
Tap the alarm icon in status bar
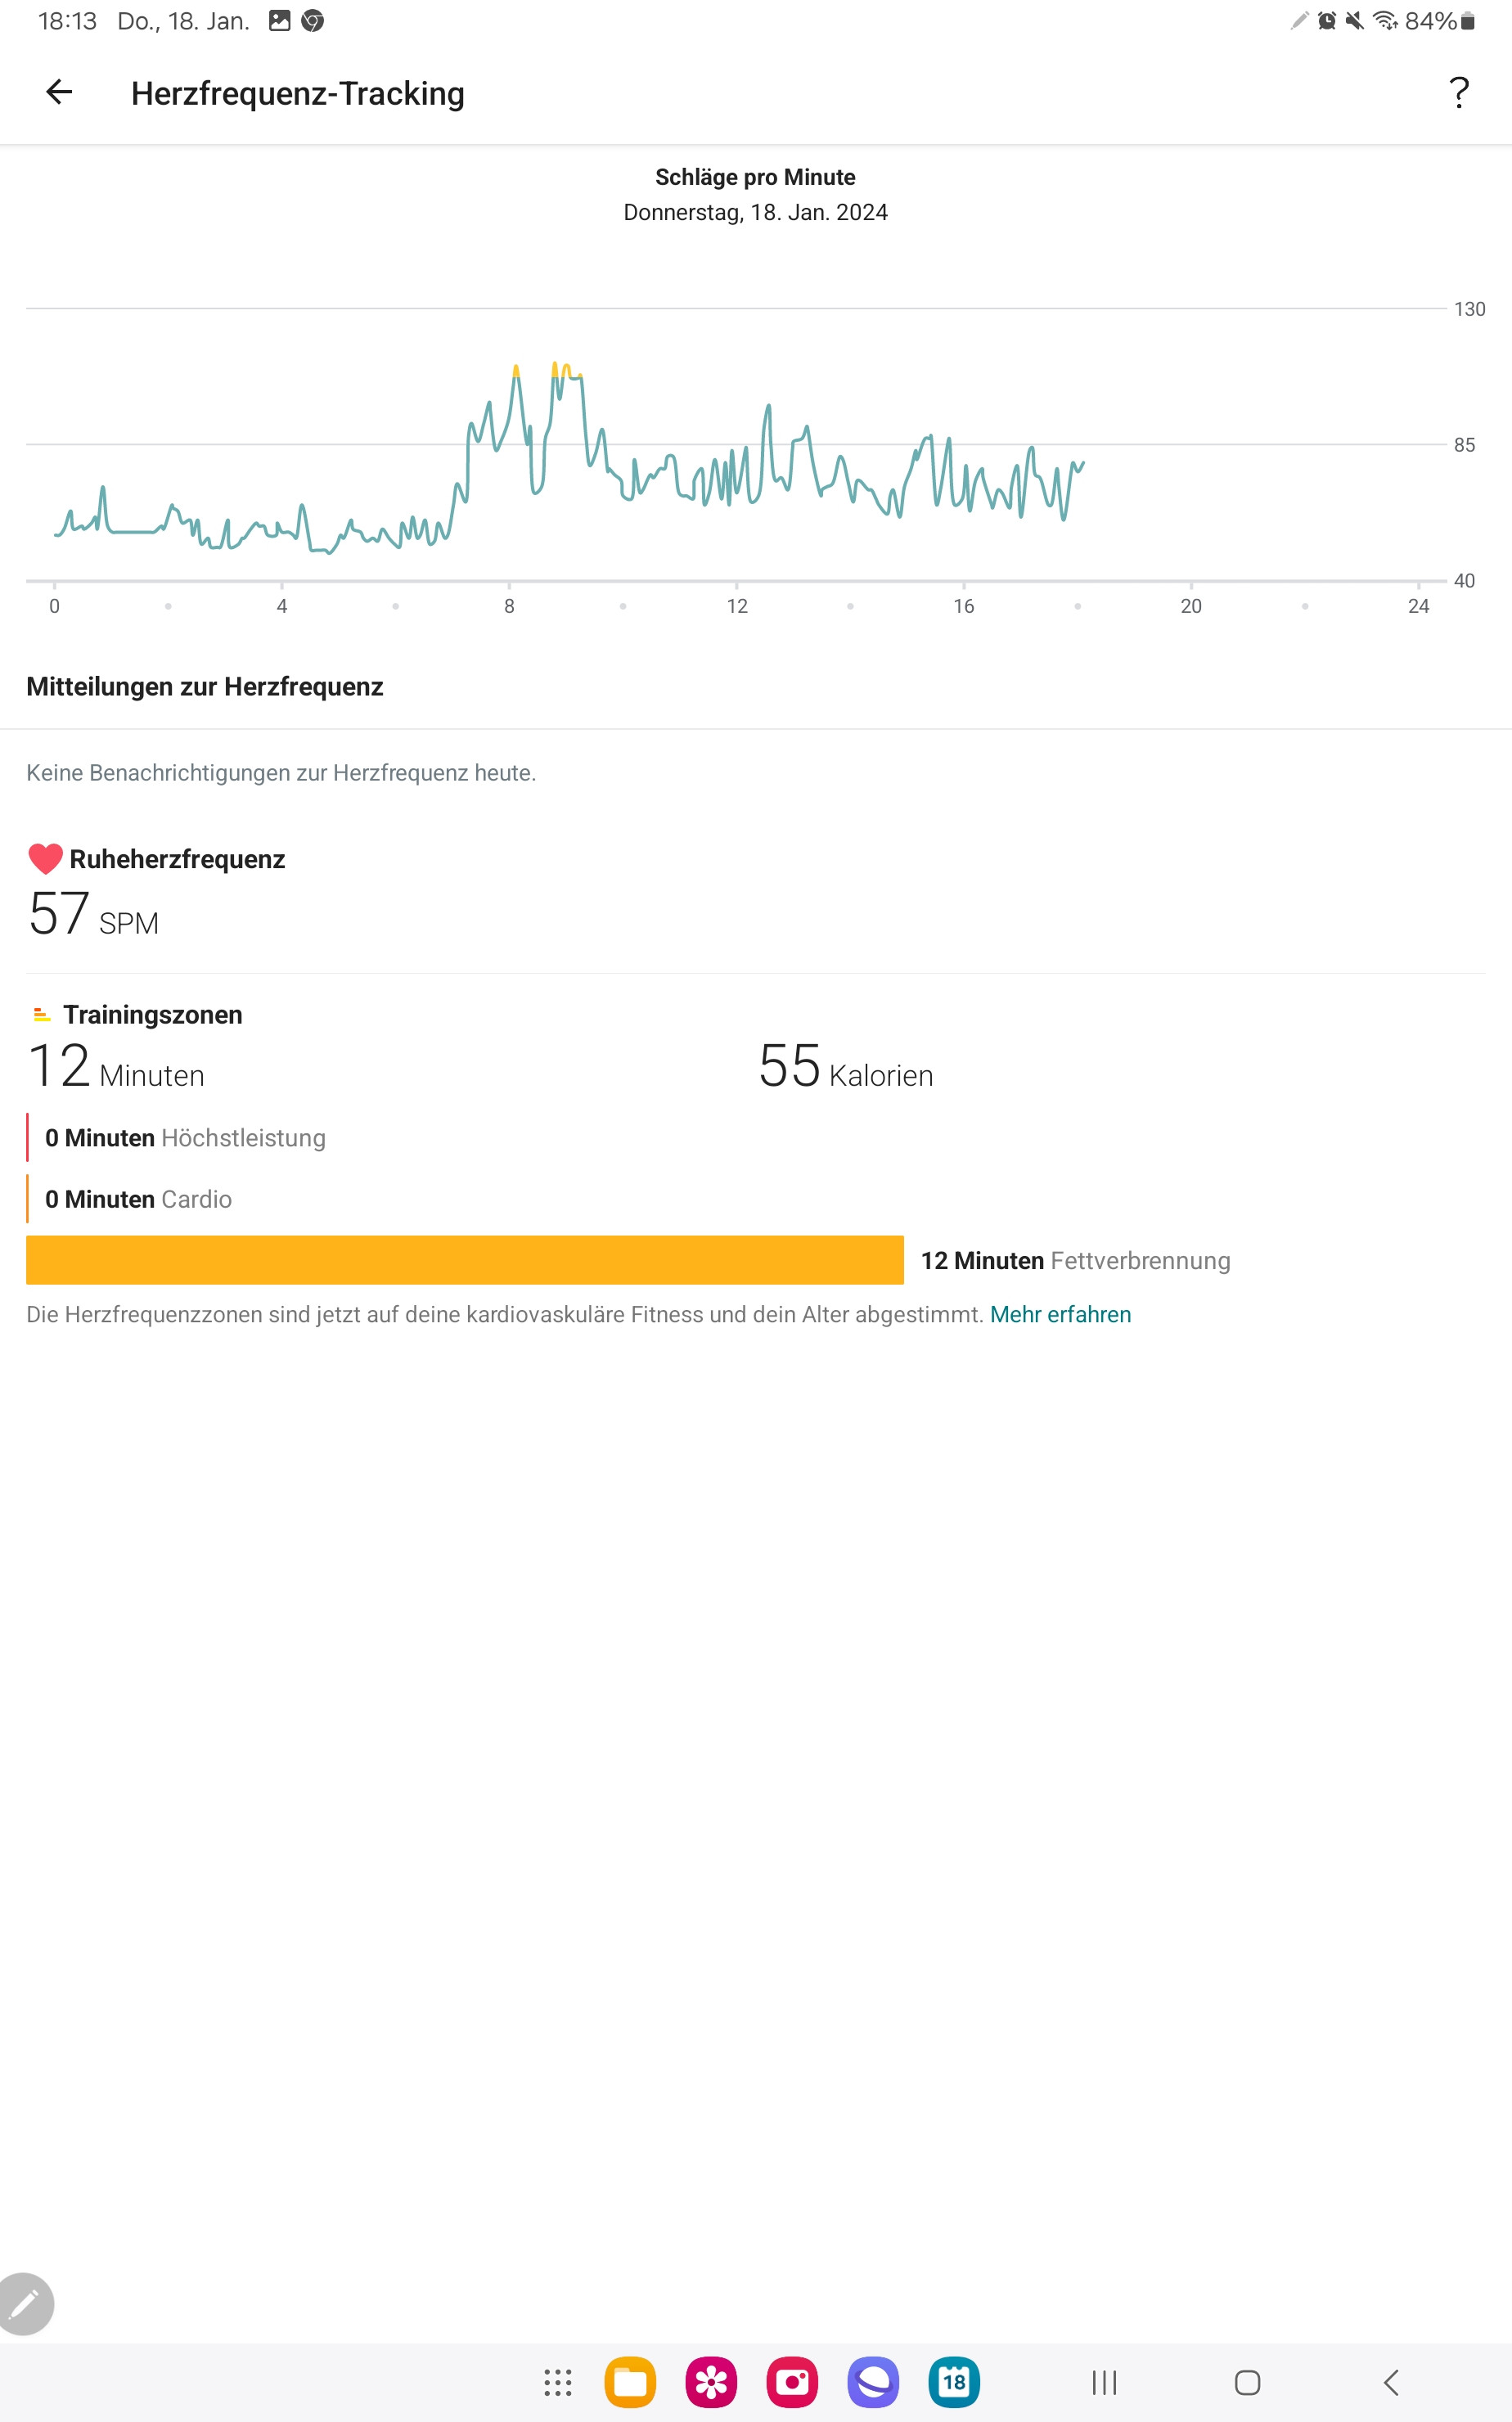1327,21
